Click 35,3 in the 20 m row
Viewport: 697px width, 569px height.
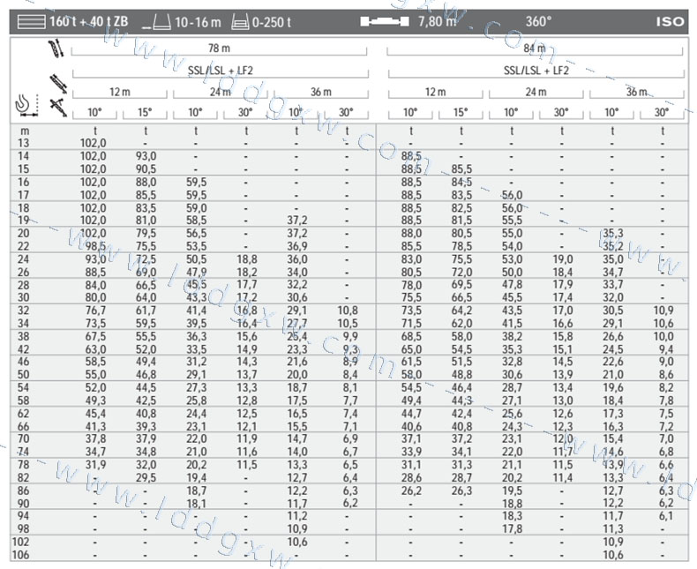point(612,234)
